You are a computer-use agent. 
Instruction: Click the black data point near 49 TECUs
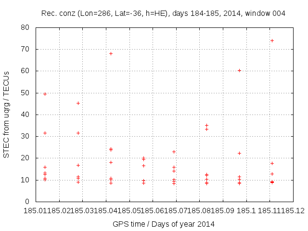45,94
